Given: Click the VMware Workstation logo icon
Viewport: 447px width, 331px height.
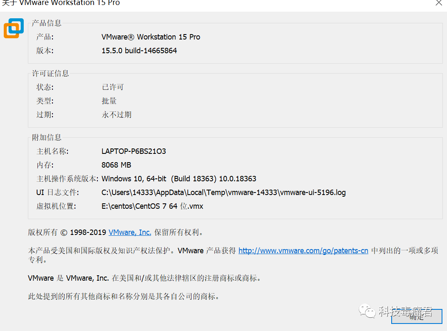Looking at the screenshot, I should tap(14, 28).
